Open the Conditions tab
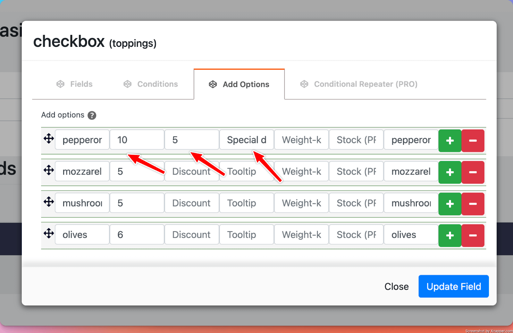 pos(151,84)
